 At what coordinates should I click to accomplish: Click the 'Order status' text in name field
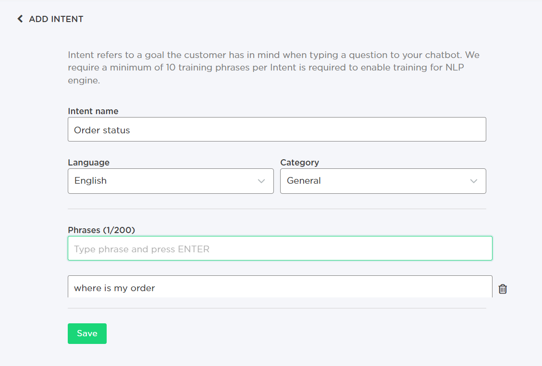click(102, 130)
